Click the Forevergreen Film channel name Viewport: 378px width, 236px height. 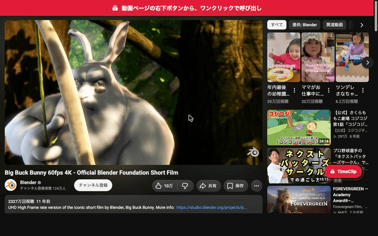(x=350, y=207)
